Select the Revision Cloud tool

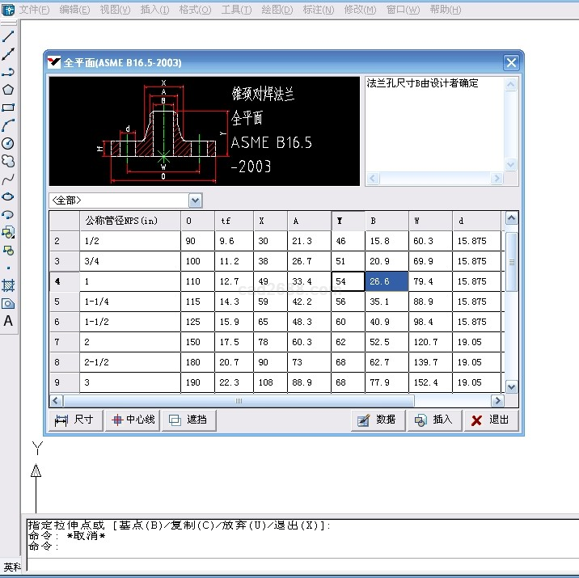(x=8, y=161)
